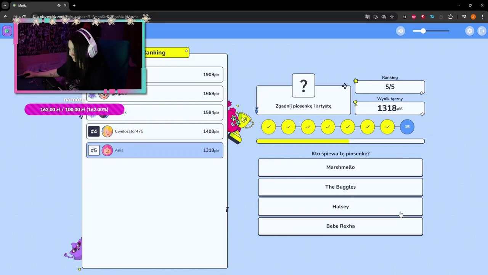
Task: Open the Chrome three-dot menu
Action: coord(483,17)
